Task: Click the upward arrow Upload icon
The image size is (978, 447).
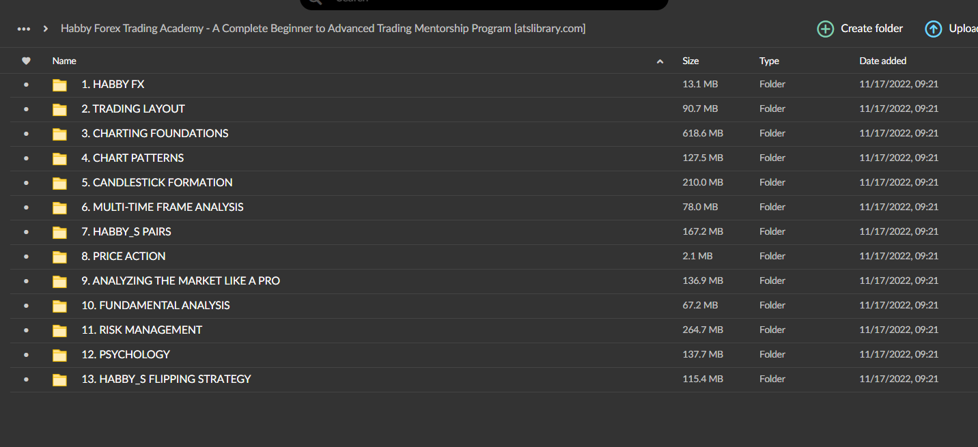Action: pos(933,29)
